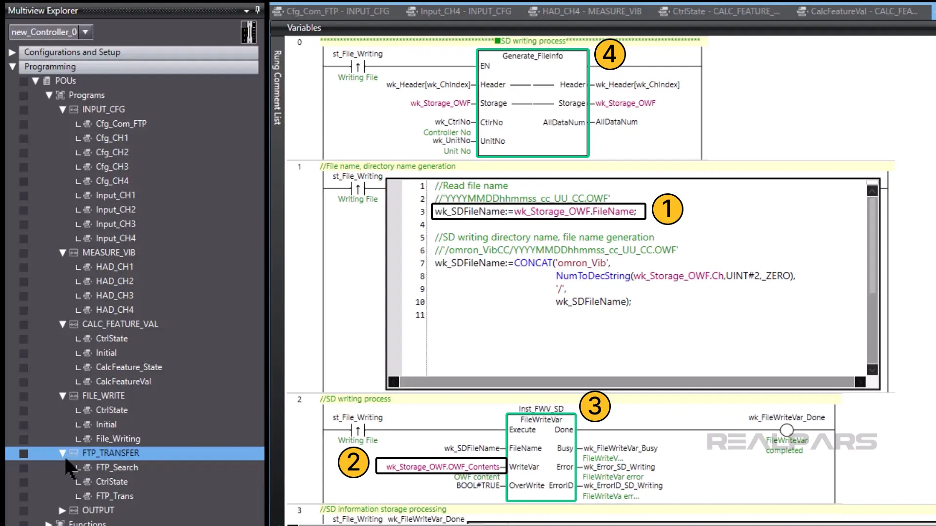The height and width of the screenshot is (526, 936).
Task: Click the st_File_Writing contact in rung 0
Action: 357,66
